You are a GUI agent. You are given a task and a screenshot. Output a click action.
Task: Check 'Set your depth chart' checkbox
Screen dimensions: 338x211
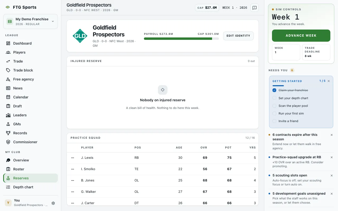click(x=274, y=98)
